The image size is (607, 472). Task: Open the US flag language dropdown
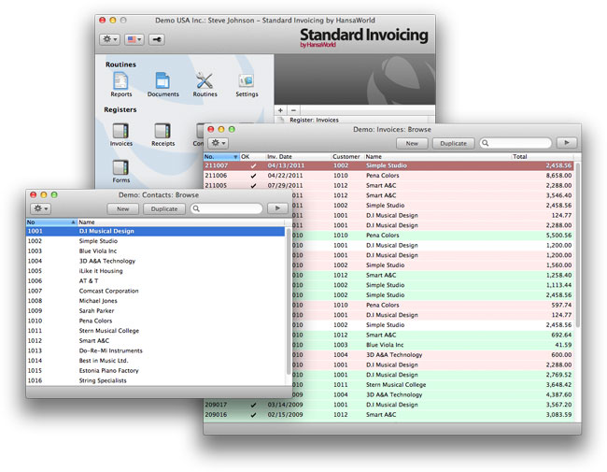[x=134, y=39]
